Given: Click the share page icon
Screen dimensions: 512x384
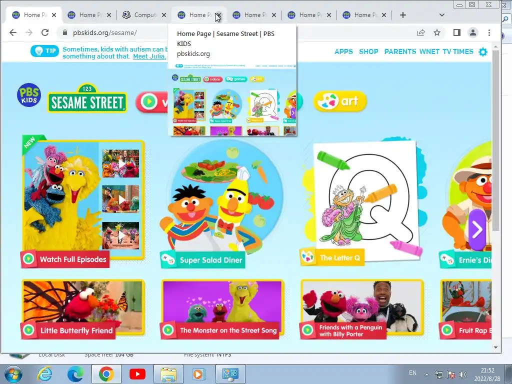Looking at the screenshot, I should click(x=421, y=32).
